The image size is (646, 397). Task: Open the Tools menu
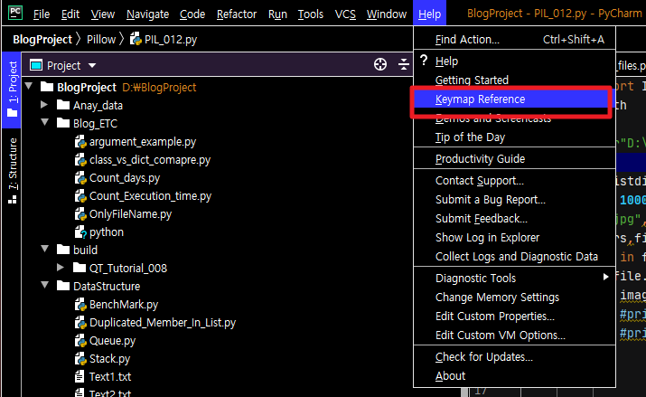311,14
